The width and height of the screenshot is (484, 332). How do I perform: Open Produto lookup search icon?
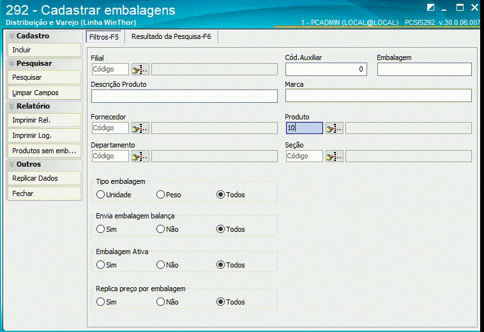click(x=335, y=128)
